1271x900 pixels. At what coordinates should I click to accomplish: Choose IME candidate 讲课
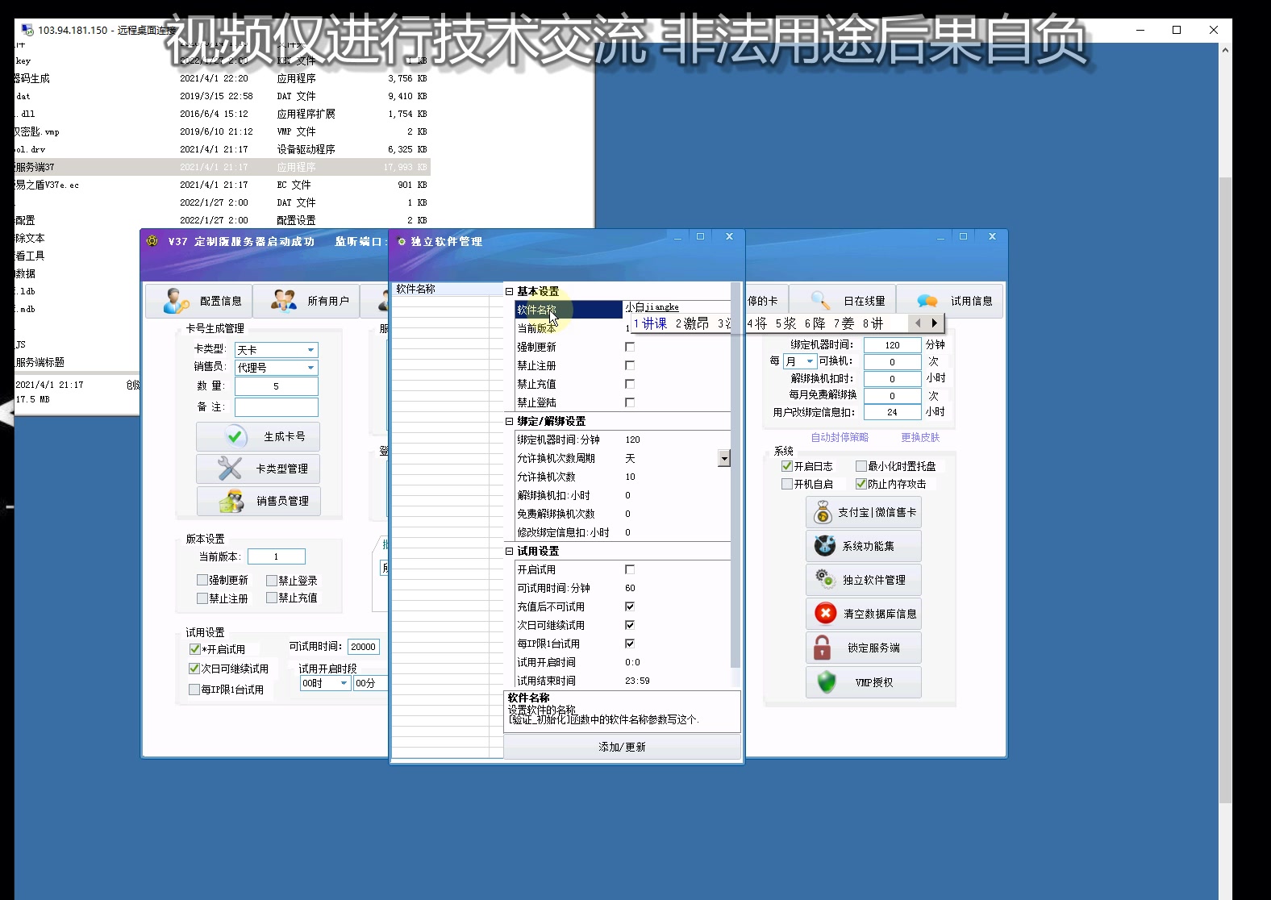coord(650,323)
